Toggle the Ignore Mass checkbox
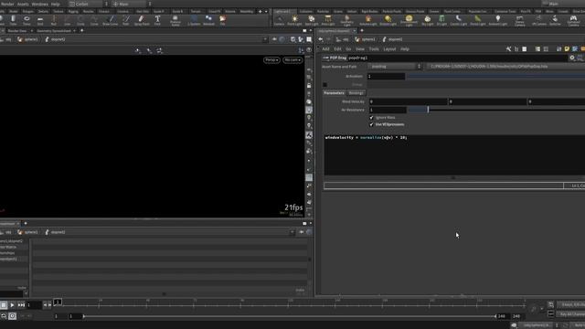The width and height of the screenshot is (585, 329). pos(371,118)
